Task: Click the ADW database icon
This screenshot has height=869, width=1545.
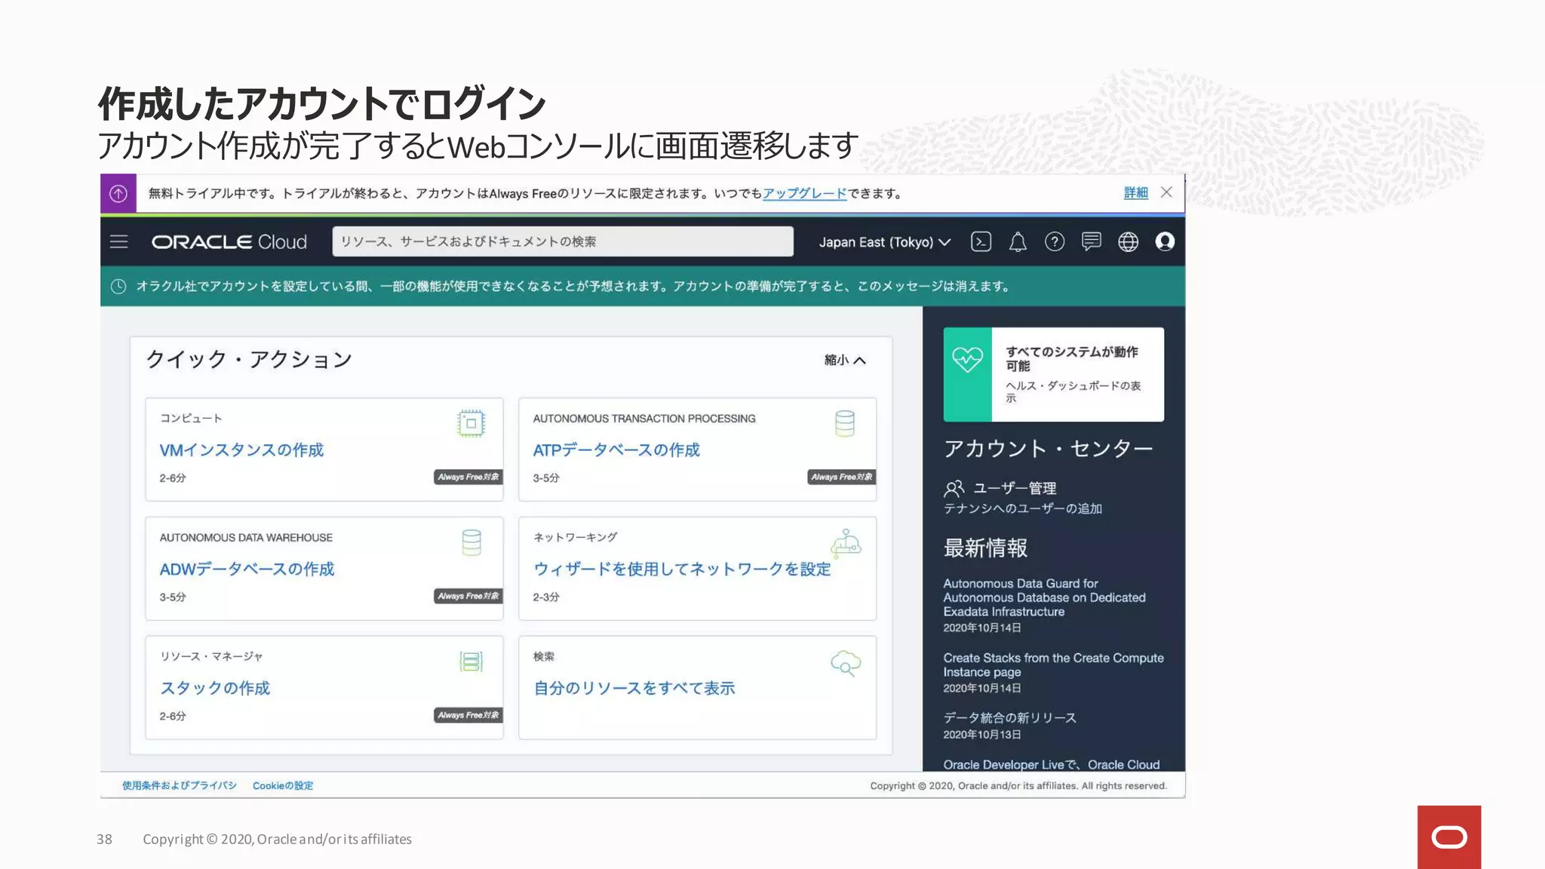Action: click(x=471, y=542)
